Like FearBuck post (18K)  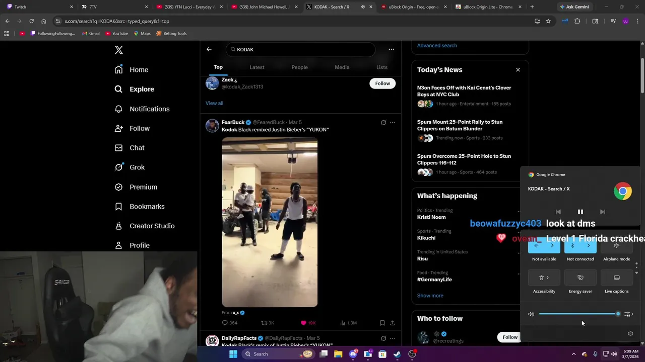(308, 323)
